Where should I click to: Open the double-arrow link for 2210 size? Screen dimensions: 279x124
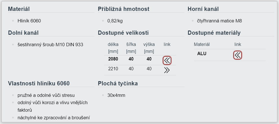(x=167, y=70)
